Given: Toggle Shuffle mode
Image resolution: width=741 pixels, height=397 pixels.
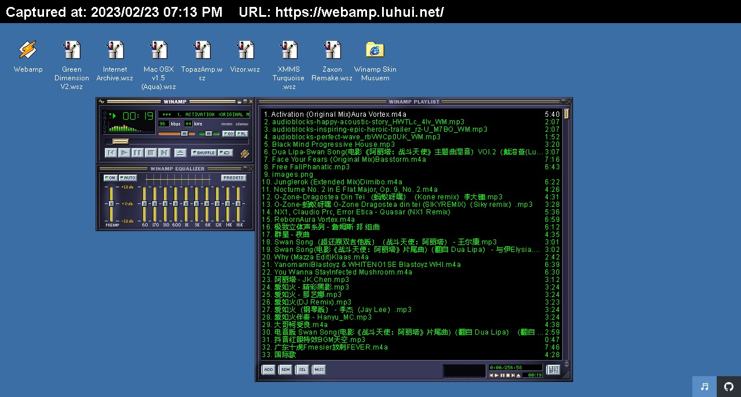Looking at the screenshot, I should tap(204, 153).
